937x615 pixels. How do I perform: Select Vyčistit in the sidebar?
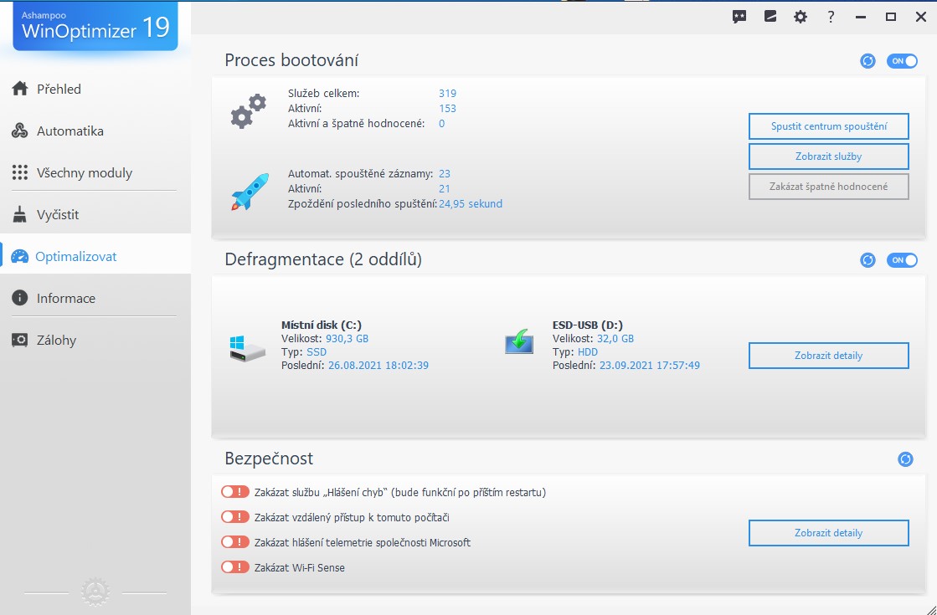(57, 215)
